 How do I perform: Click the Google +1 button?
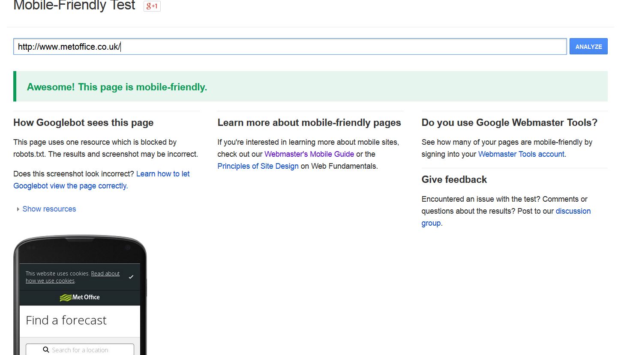[x=152, y=6]
